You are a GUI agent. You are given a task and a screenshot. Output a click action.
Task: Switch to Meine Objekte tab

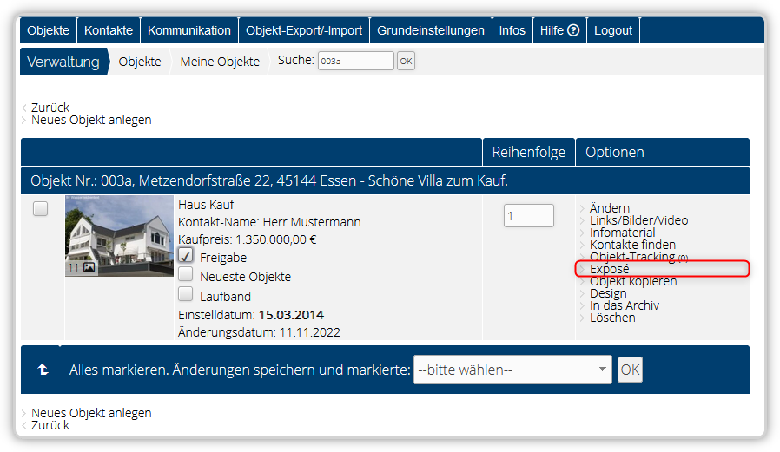tap(220, 62)
